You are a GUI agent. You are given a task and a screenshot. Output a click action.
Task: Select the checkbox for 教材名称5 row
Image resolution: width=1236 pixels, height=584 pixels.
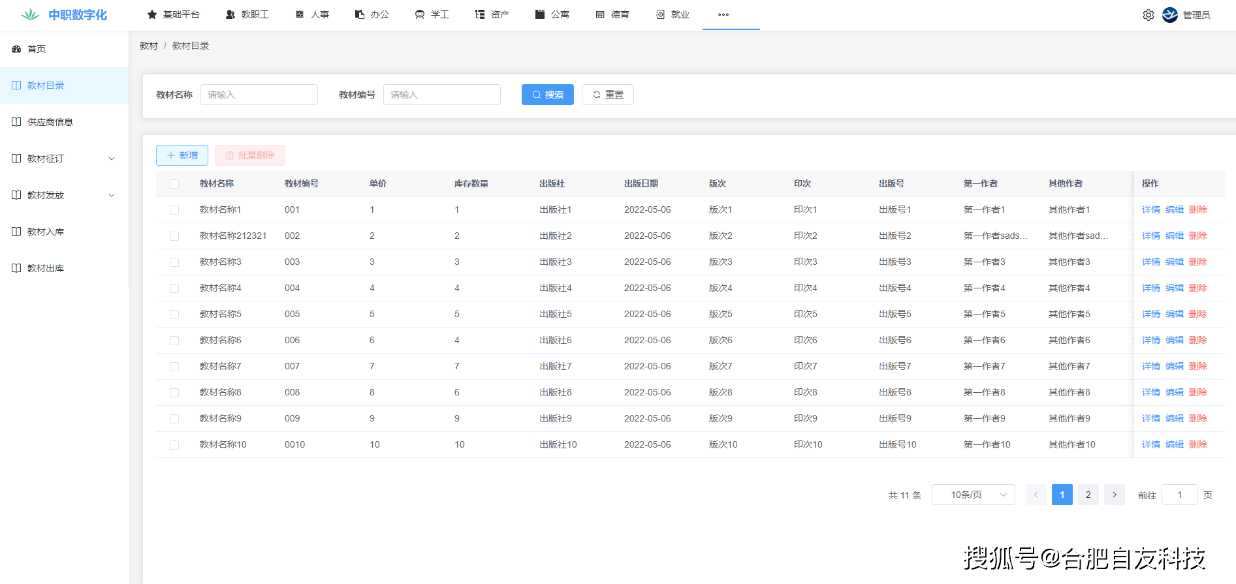pos(174,315)
